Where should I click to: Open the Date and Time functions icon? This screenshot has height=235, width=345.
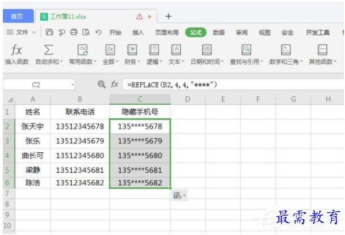[x=207, y=50]
